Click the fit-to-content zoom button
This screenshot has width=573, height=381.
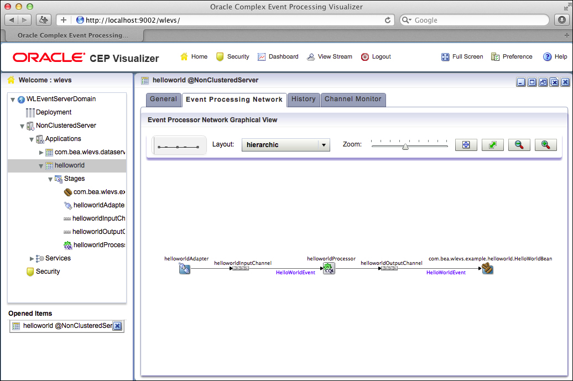(x=466, y=145)
